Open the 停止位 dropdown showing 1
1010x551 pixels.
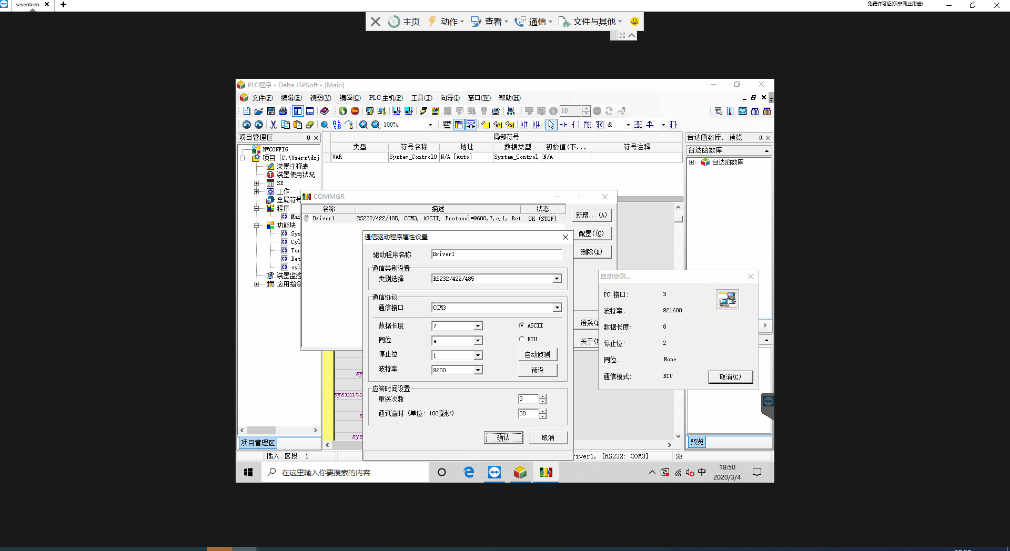point(478,355)
